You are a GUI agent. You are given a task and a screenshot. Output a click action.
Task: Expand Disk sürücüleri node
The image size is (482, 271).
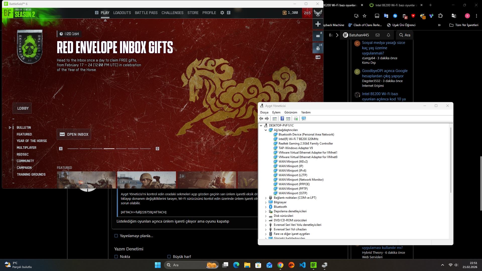click(266, 216)
